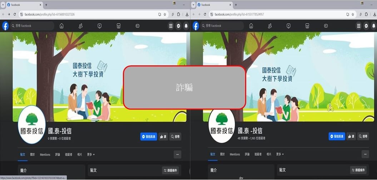Open Marketplace icon in right window

pyautogui.click(x=307, y=26)
